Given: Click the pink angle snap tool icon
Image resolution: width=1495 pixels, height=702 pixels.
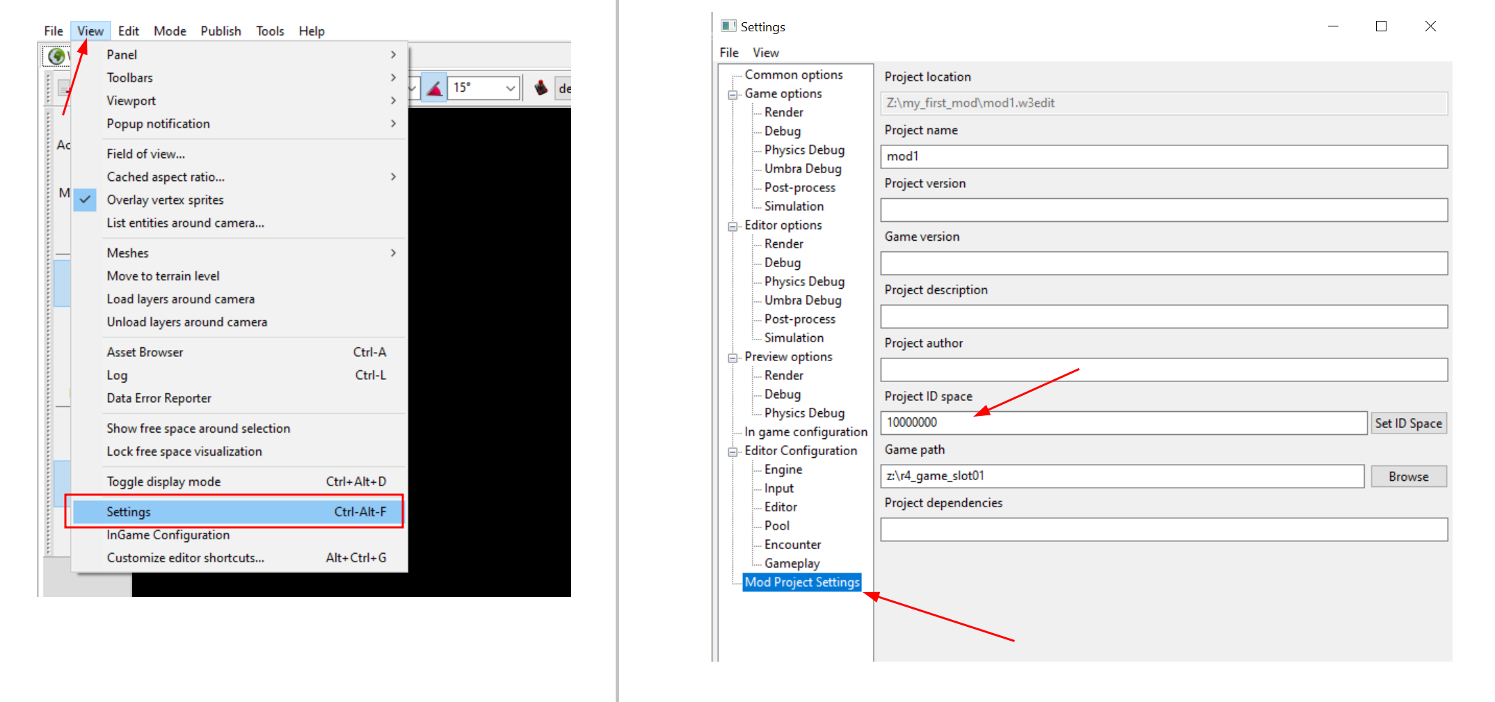Looking at the screenshot, I should click(x=433, y=88).
